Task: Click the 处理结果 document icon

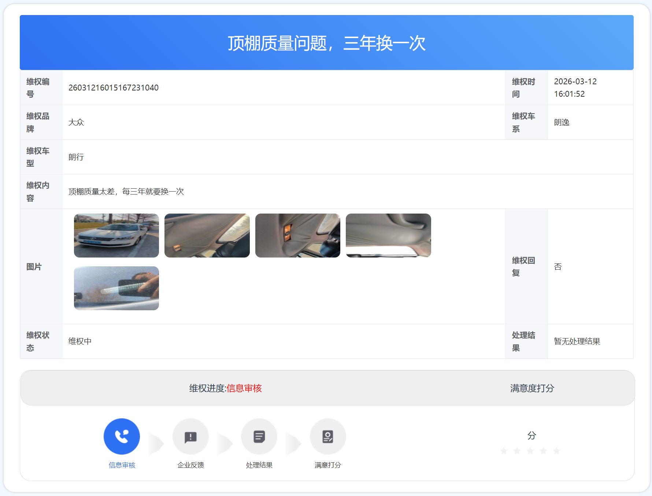Action: point(259,436)
